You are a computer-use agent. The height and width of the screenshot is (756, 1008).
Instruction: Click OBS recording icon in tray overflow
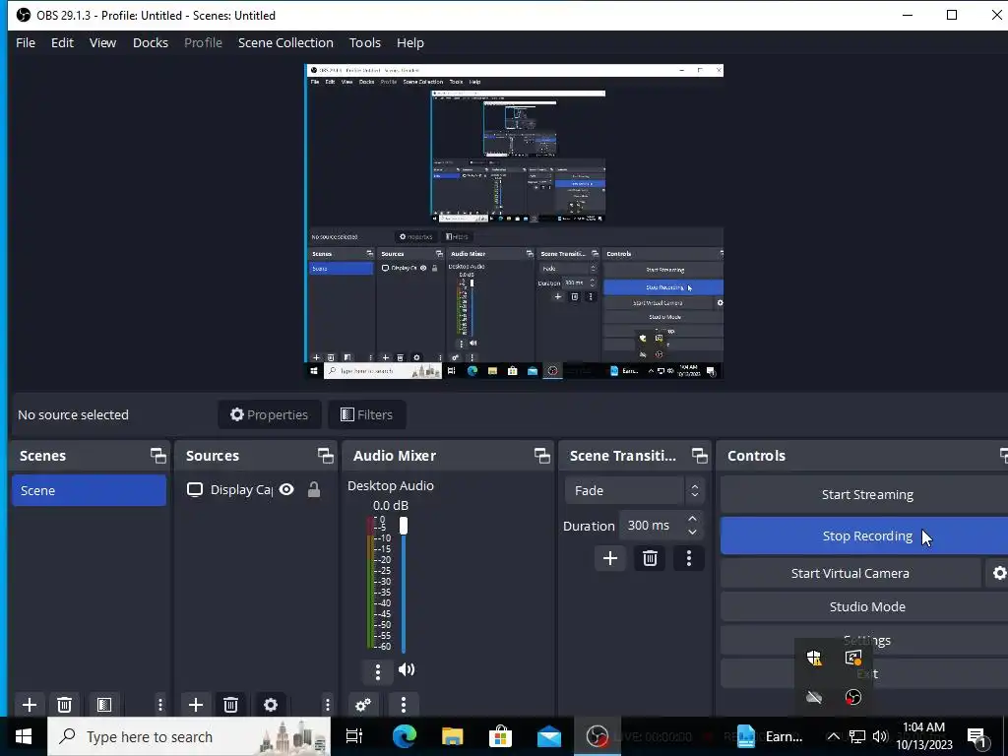tap(853, 698)
